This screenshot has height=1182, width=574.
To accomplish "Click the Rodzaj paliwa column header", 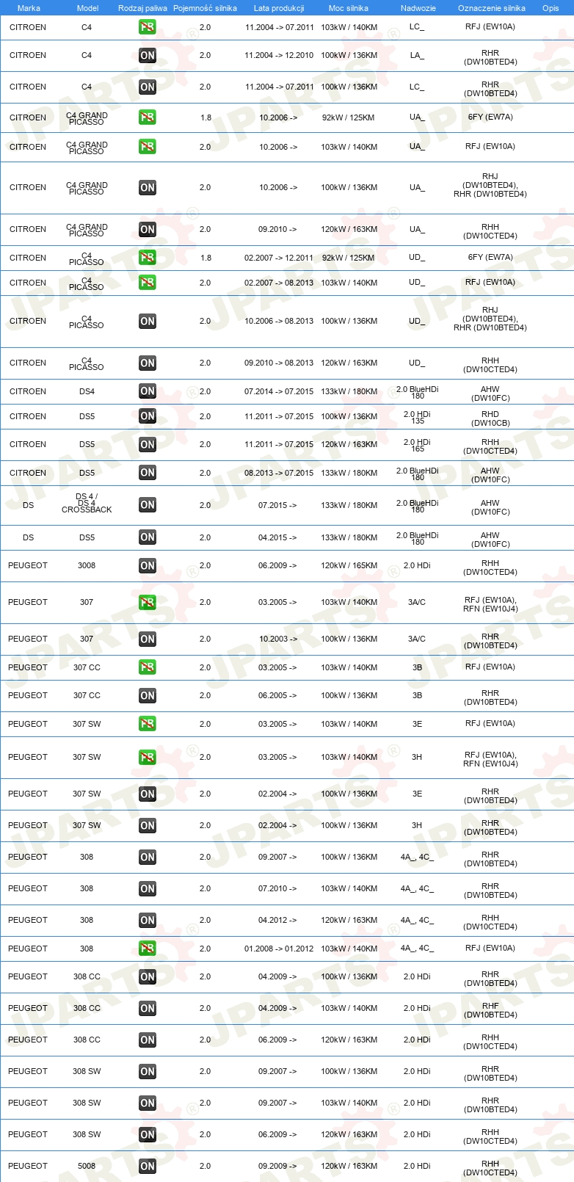I will click(142, 8).
